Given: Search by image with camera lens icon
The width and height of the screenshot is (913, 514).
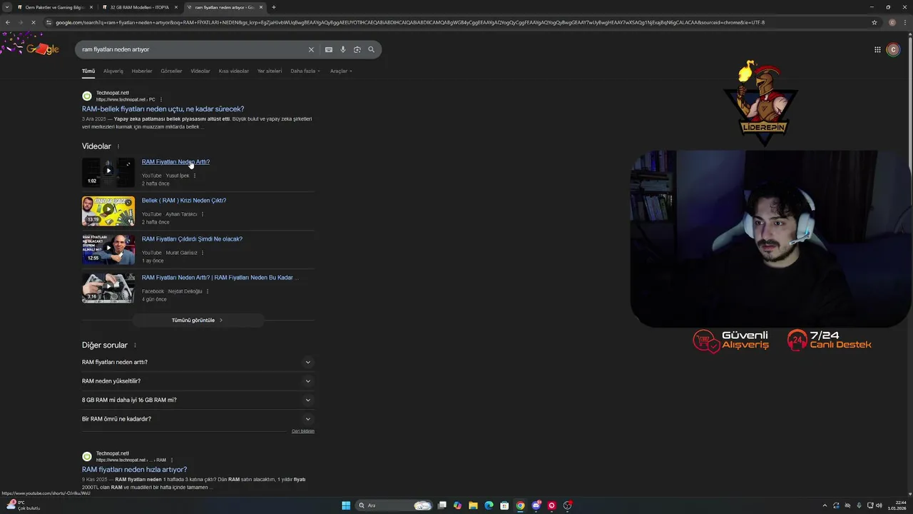Looking at the screenshot, I should 357,49.
